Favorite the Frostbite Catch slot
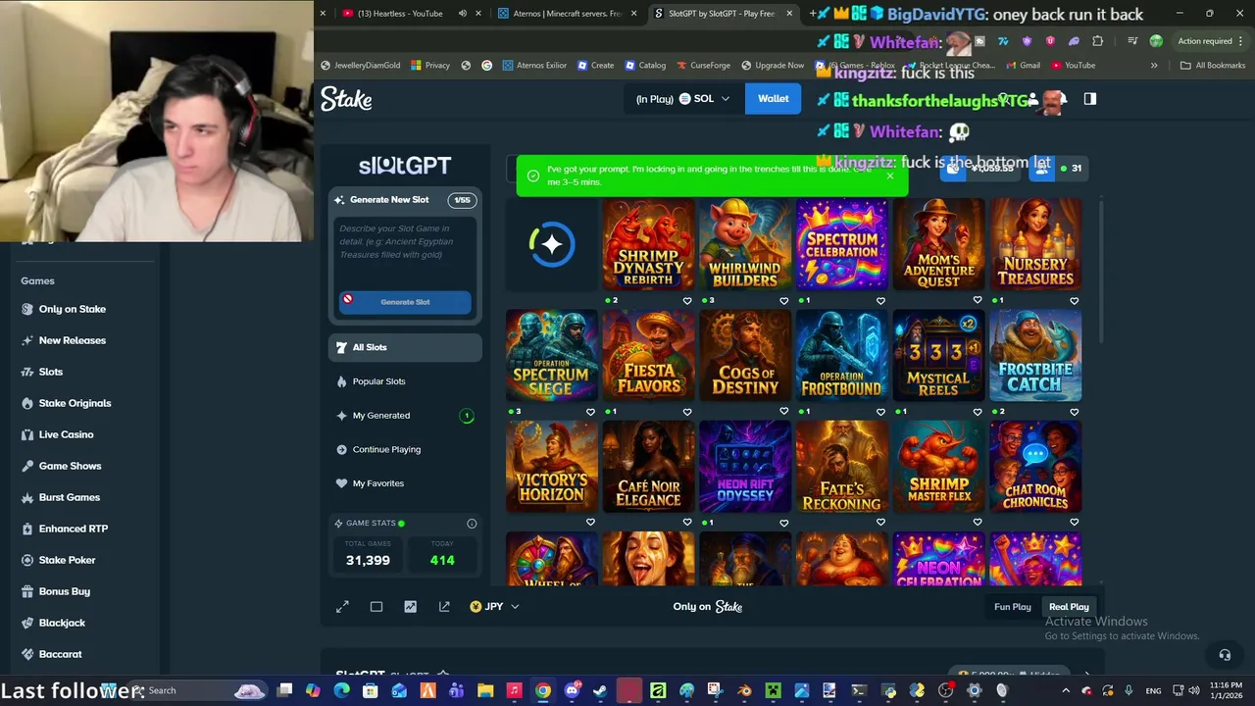This screenshot has height=706, width=1255. point(1075,412)
